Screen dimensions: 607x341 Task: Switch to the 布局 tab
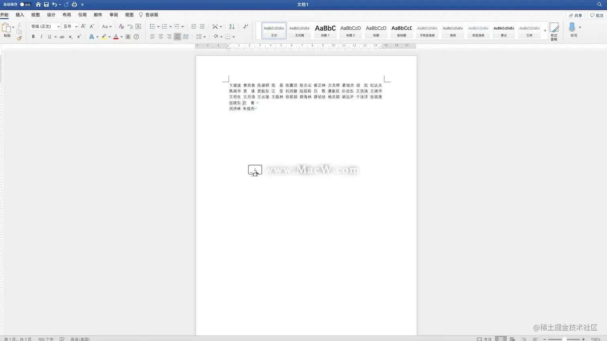click(67, 15)
